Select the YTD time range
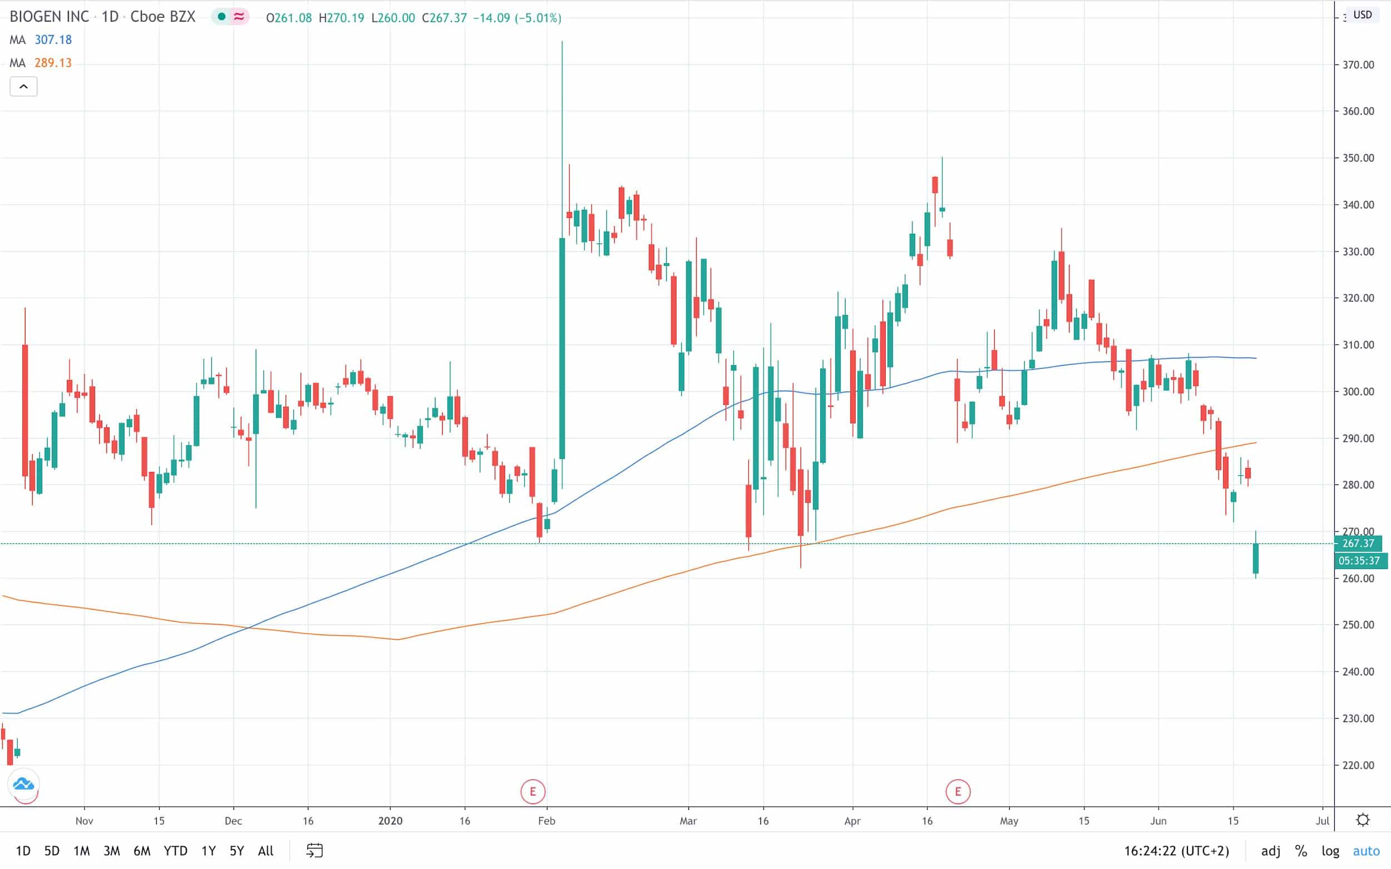The height and width of the screenshot is (869, 1391). tap(175, 851)
